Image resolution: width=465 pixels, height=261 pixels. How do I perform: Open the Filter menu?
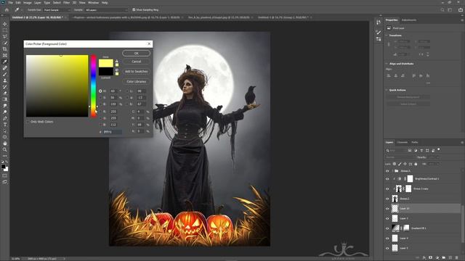(66, 3)
